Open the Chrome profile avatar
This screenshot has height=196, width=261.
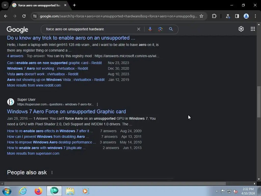[246, 16]
